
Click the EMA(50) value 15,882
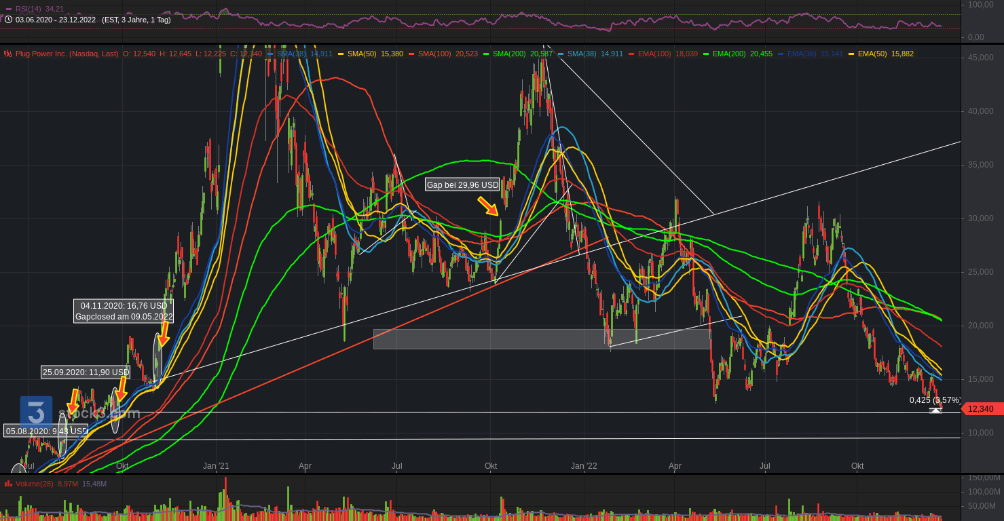[x=902, y=54]
